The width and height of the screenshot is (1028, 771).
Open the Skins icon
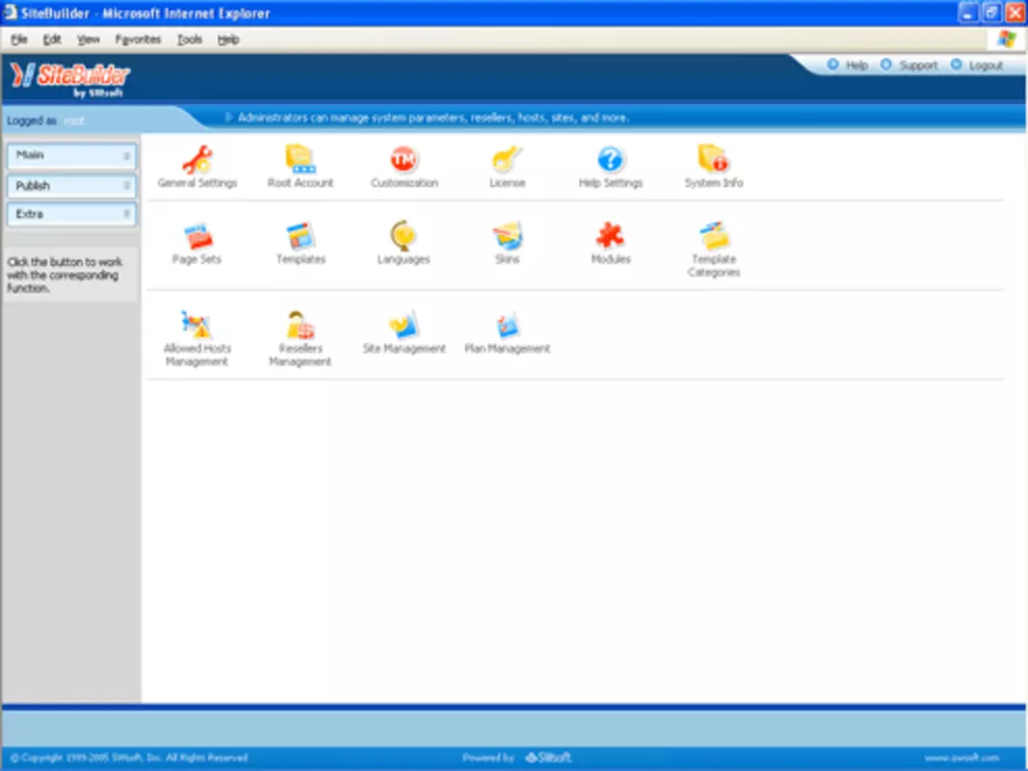point(507,236)
